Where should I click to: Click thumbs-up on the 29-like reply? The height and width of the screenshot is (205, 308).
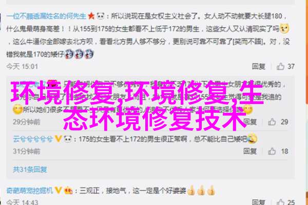tap(272, 122)
